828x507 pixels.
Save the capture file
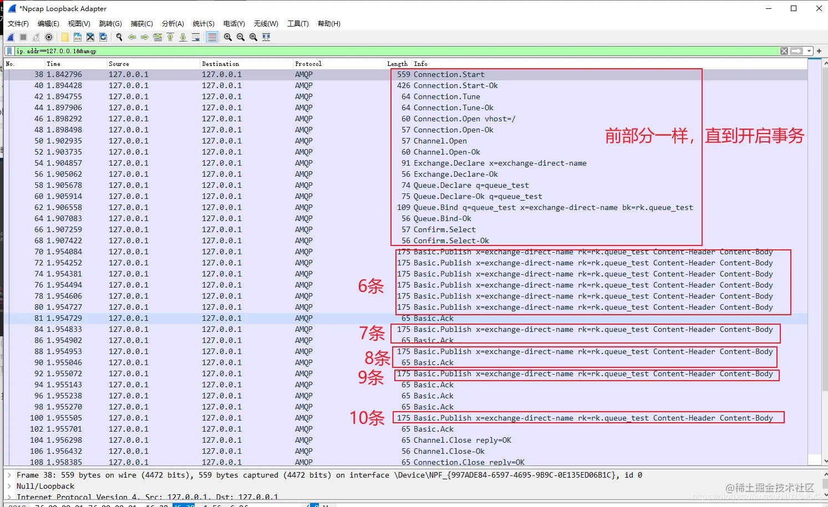pyautogui.click(x=78, y=37)
